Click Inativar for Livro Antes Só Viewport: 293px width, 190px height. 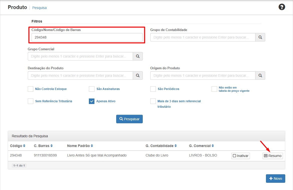pyautogui.click(x=240, y=156)
